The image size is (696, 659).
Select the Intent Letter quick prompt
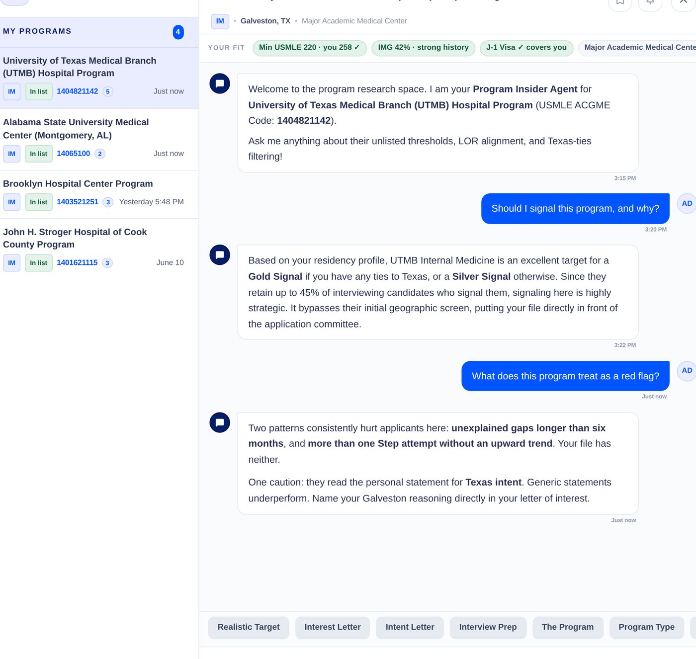[410, 627]
